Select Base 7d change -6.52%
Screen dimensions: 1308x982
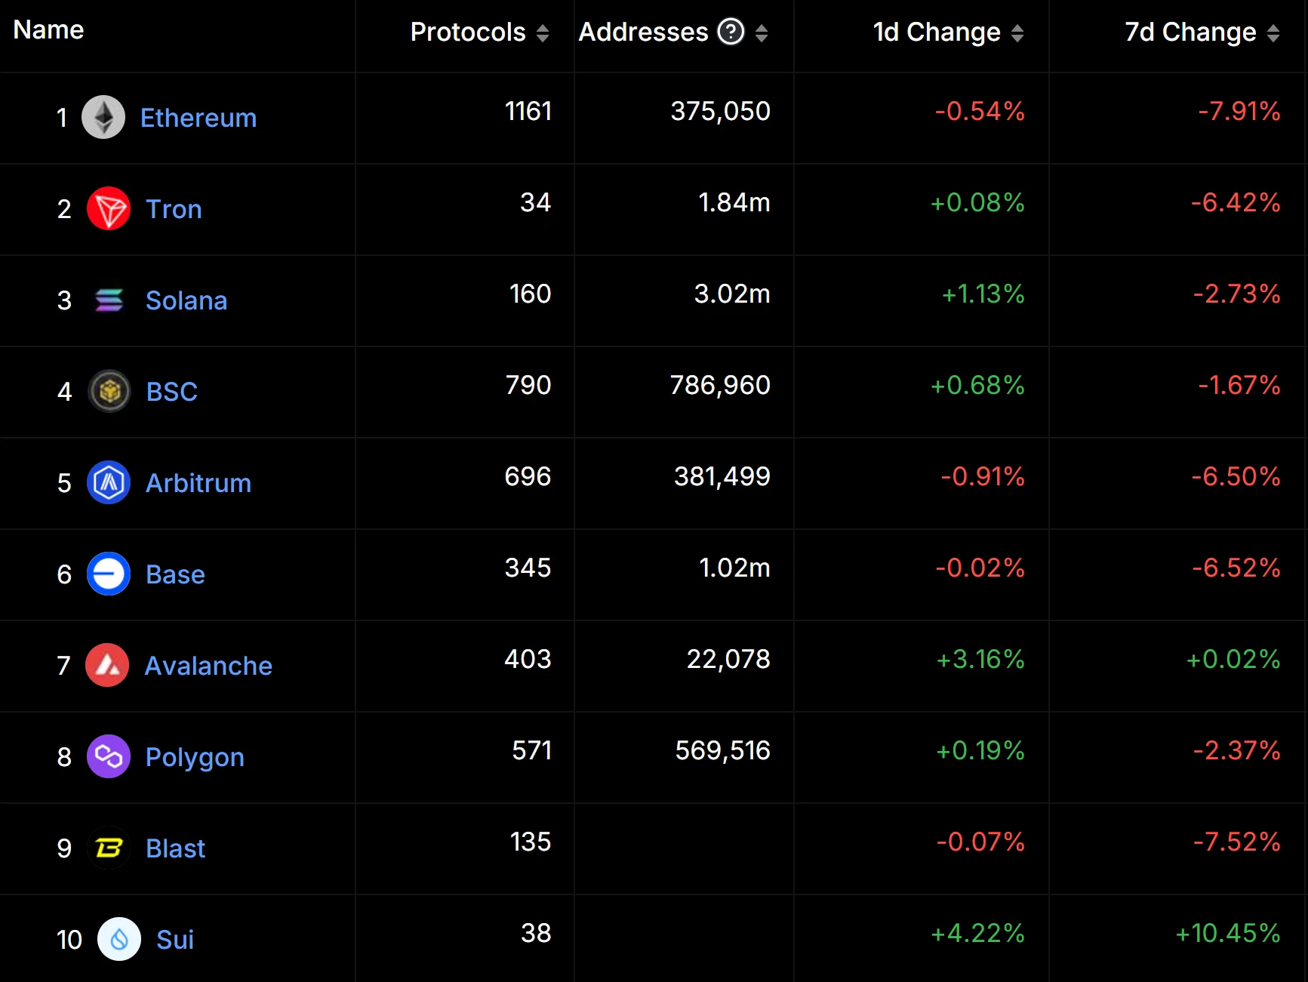tap(1236, 568)
